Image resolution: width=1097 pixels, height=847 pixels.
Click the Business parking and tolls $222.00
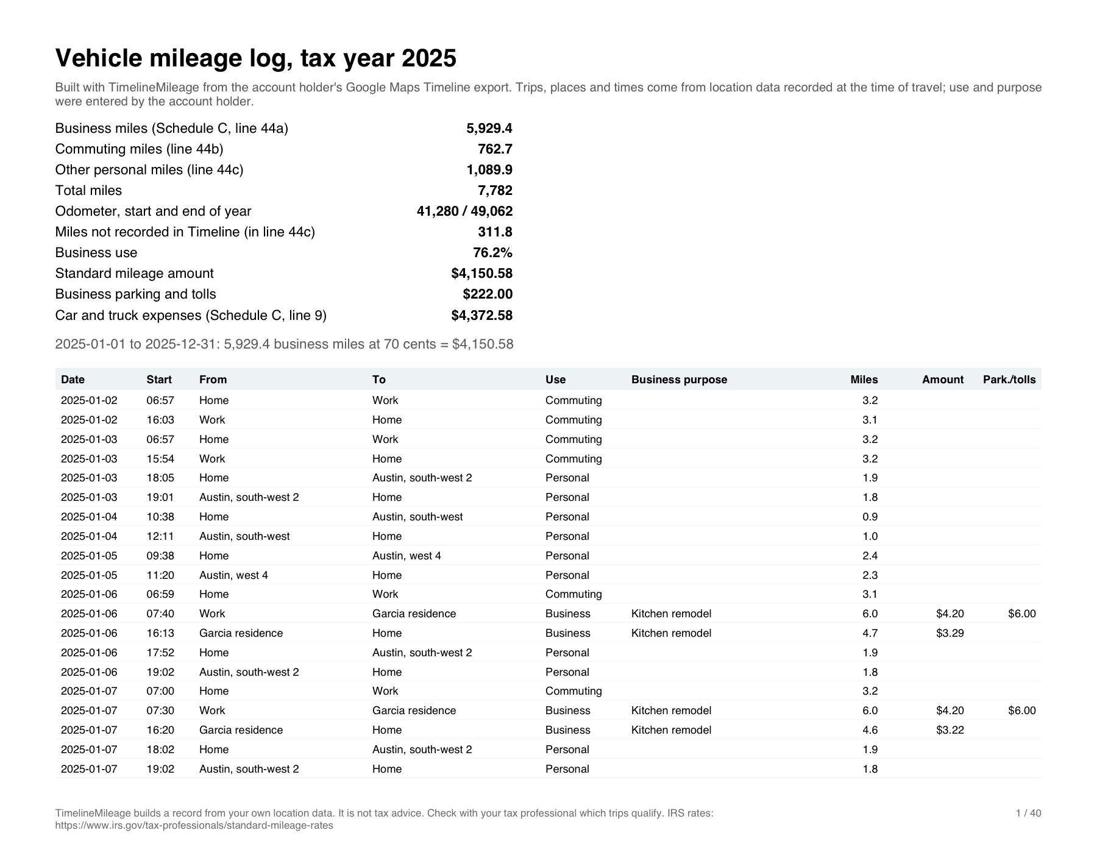coord(488,294)
